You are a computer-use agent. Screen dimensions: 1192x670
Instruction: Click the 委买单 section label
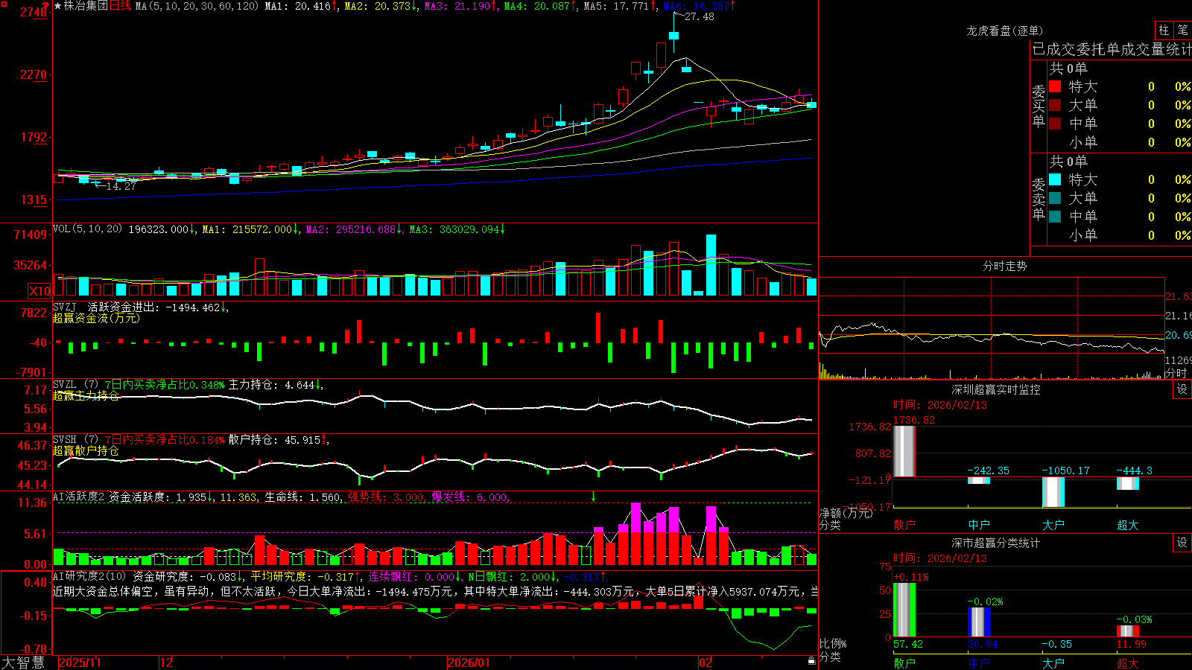pyautogui.click(x=1039, y=106)
